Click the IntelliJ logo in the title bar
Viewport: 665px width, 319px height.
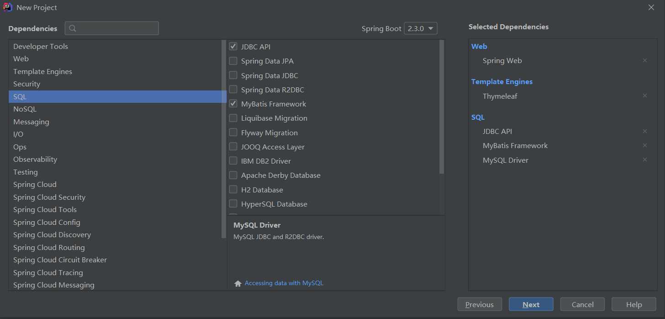(x=8, y=7)
